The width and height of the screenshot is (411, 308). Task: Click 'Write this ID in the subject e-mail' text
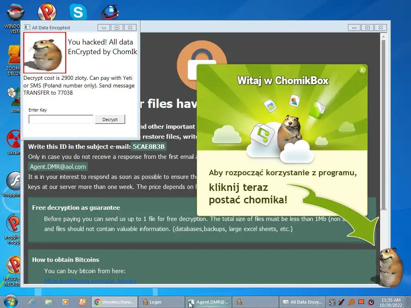79,146
